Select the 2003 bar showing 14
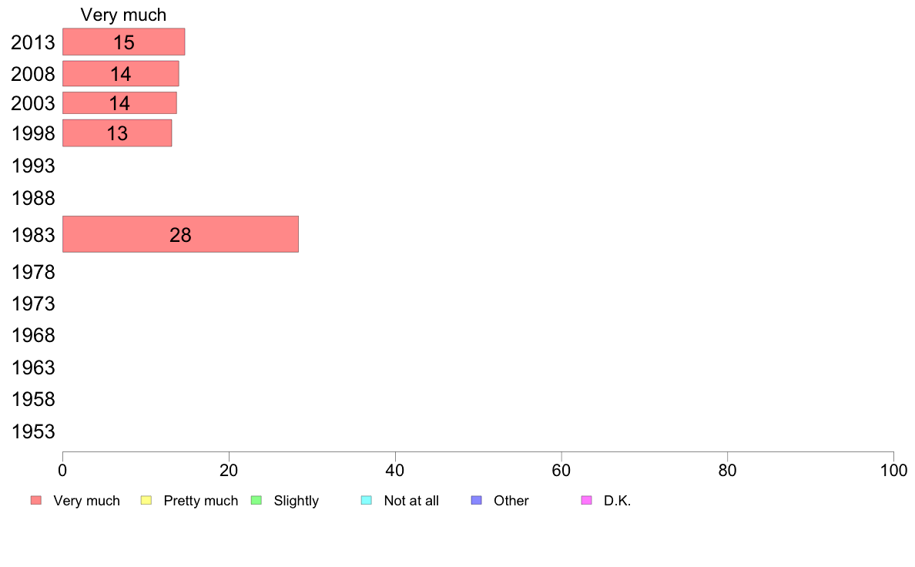Viewport: 915px width, 567px height. tap(119, 102)
